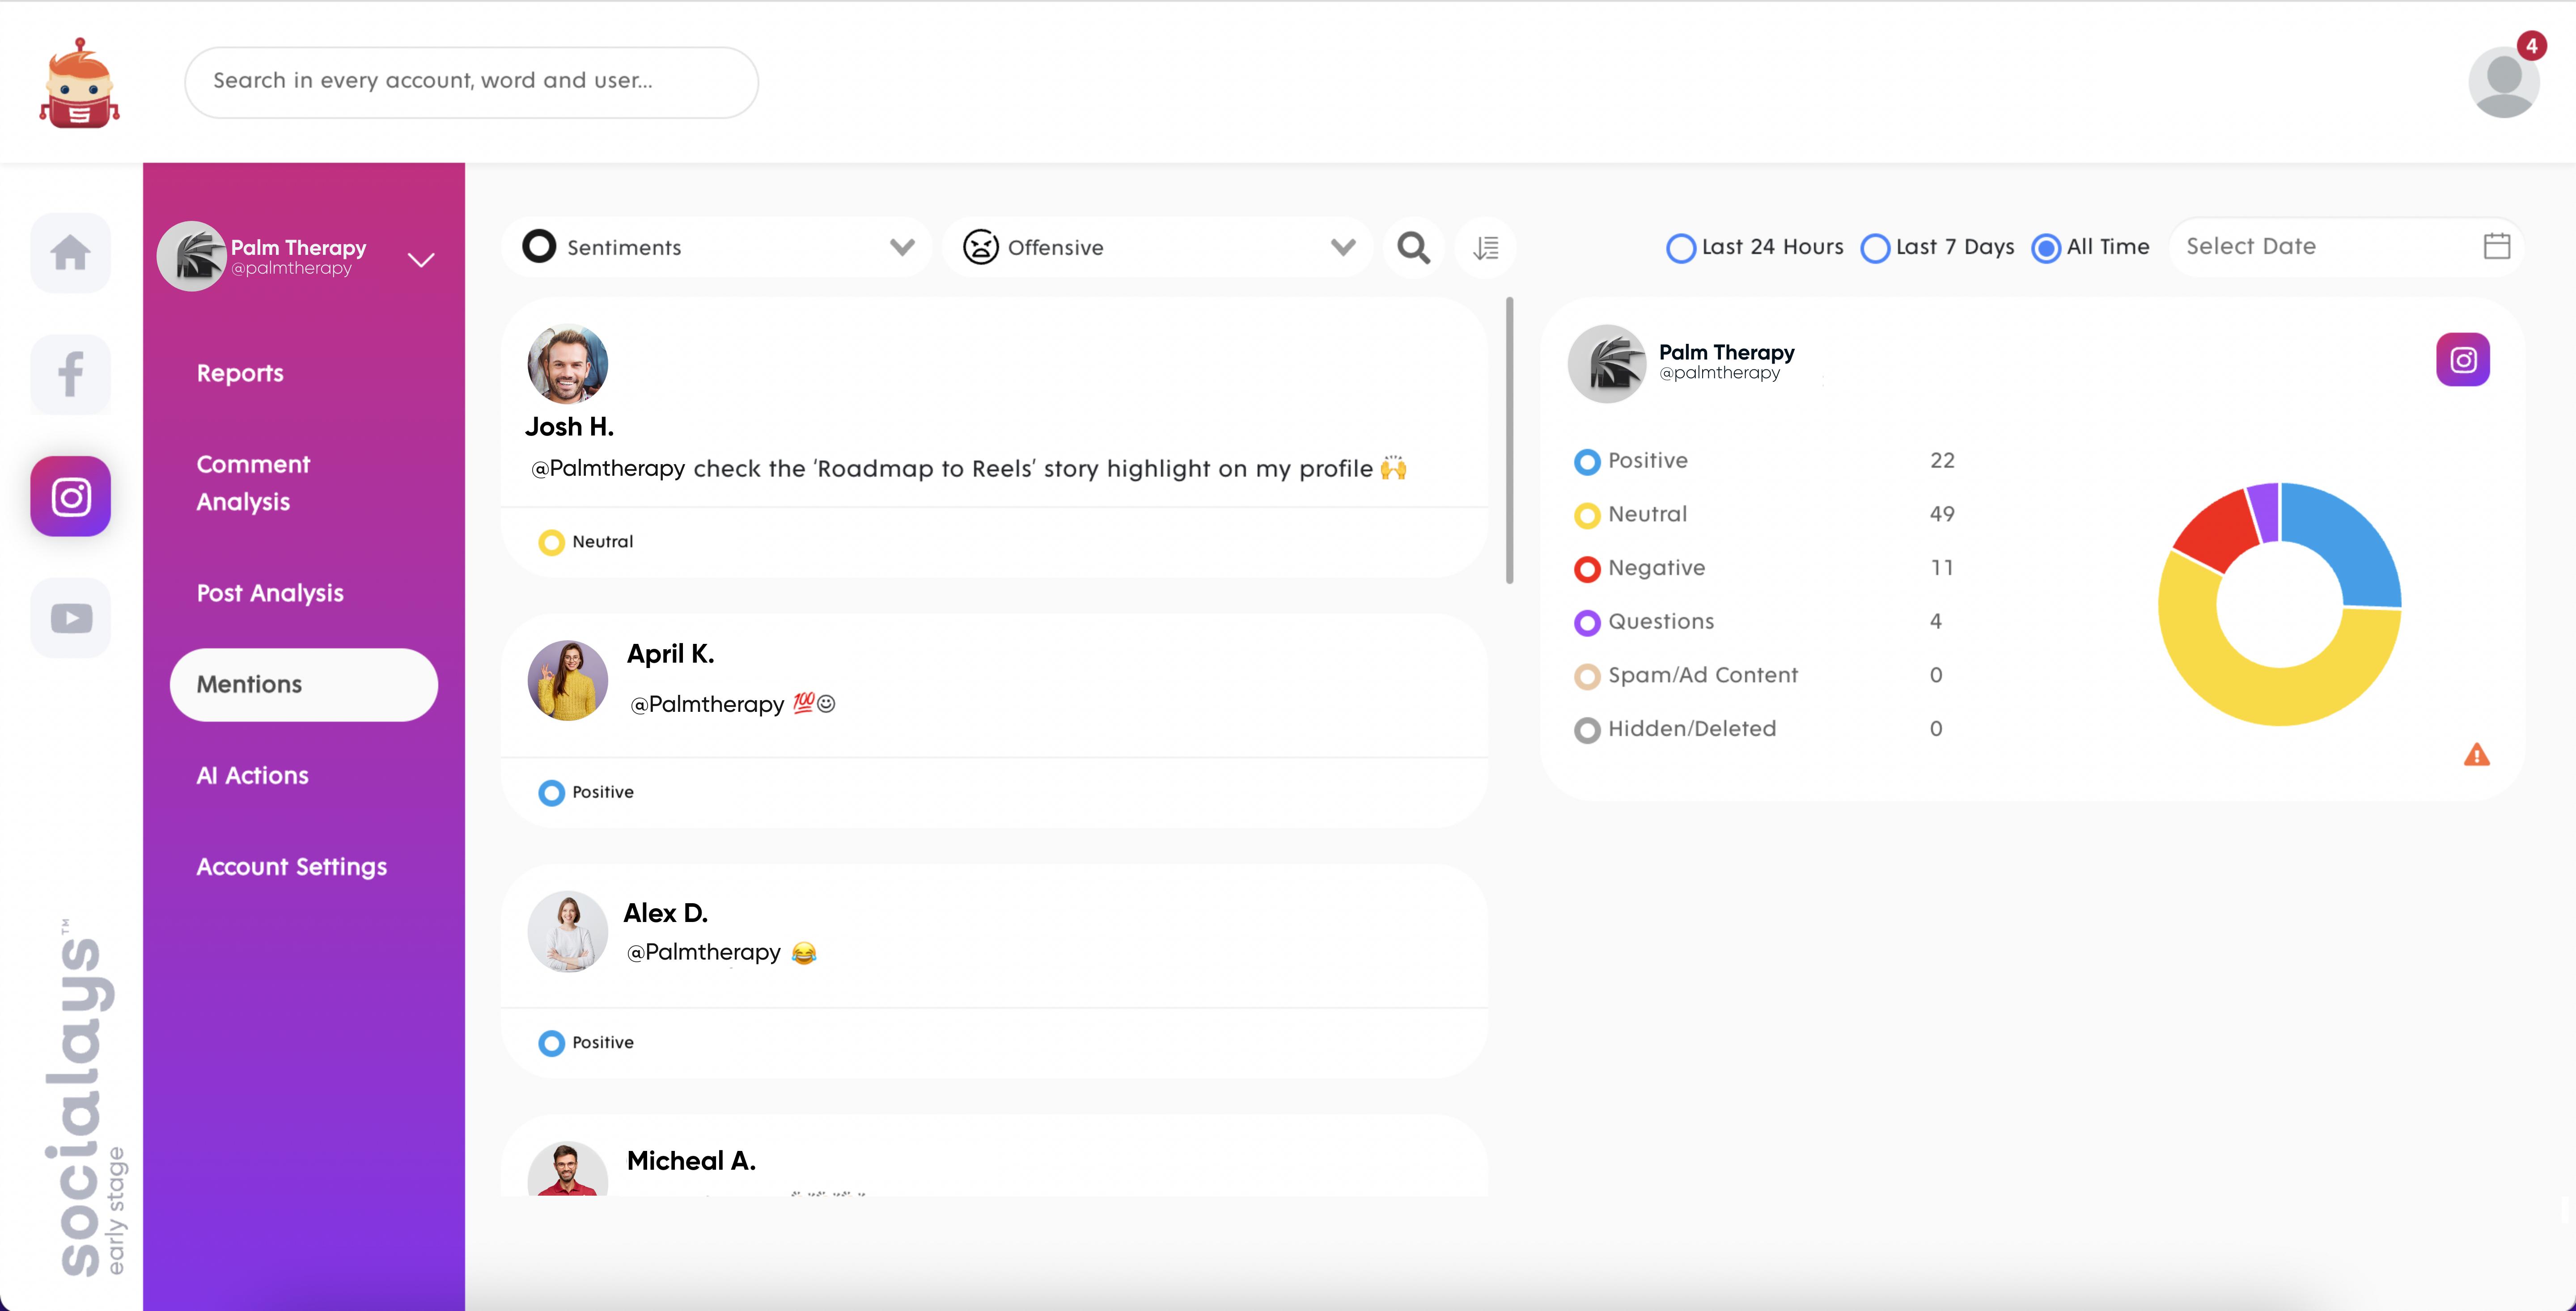The width and height of the screenshot is (2576, 1311).
Task: Select the Mentions menu item
Action: point(304,685)
